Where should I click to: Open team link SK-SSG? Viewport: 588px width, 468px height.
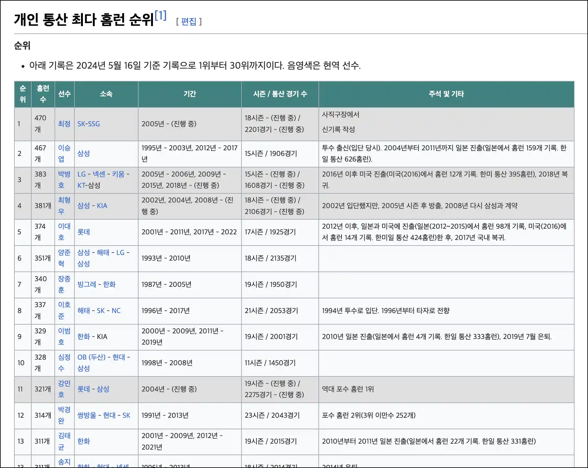point(89,124)
